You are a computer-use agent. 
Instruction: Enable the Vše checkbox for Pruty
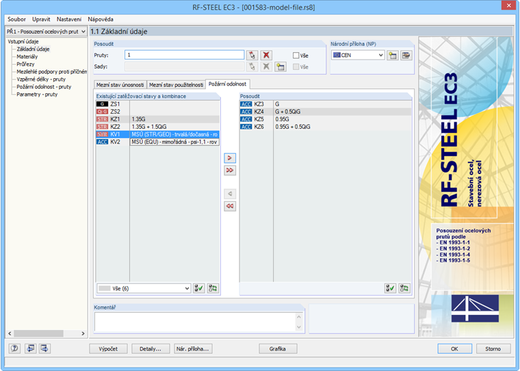[296, 55]
